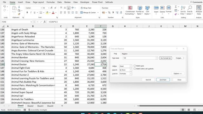Click the Fill Color paint bucket
This screenshot has width=203, height=114.
[47, 13]
